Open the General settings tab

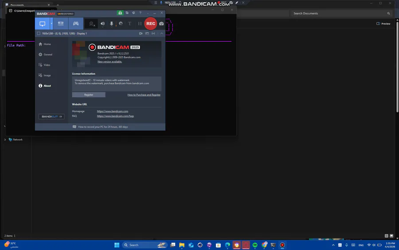coord(46,55)
